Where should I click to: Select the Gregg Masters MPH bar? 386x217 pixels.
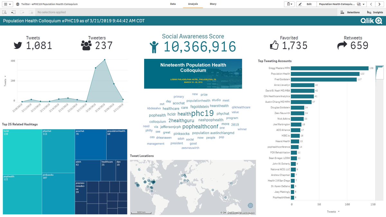[x=330, y=68]
